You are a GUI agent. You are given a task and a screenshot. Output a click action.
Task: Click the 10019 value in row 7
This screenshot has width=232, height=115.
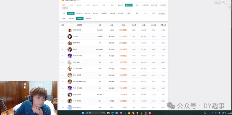[154, 69]
